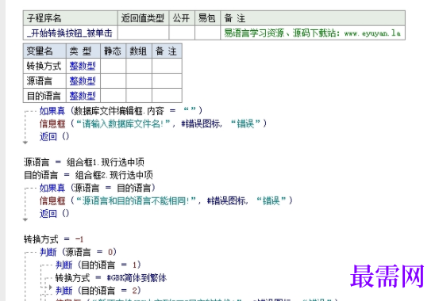
Task: Click the first 返回 () statement
Action: [x=54, y=136]
